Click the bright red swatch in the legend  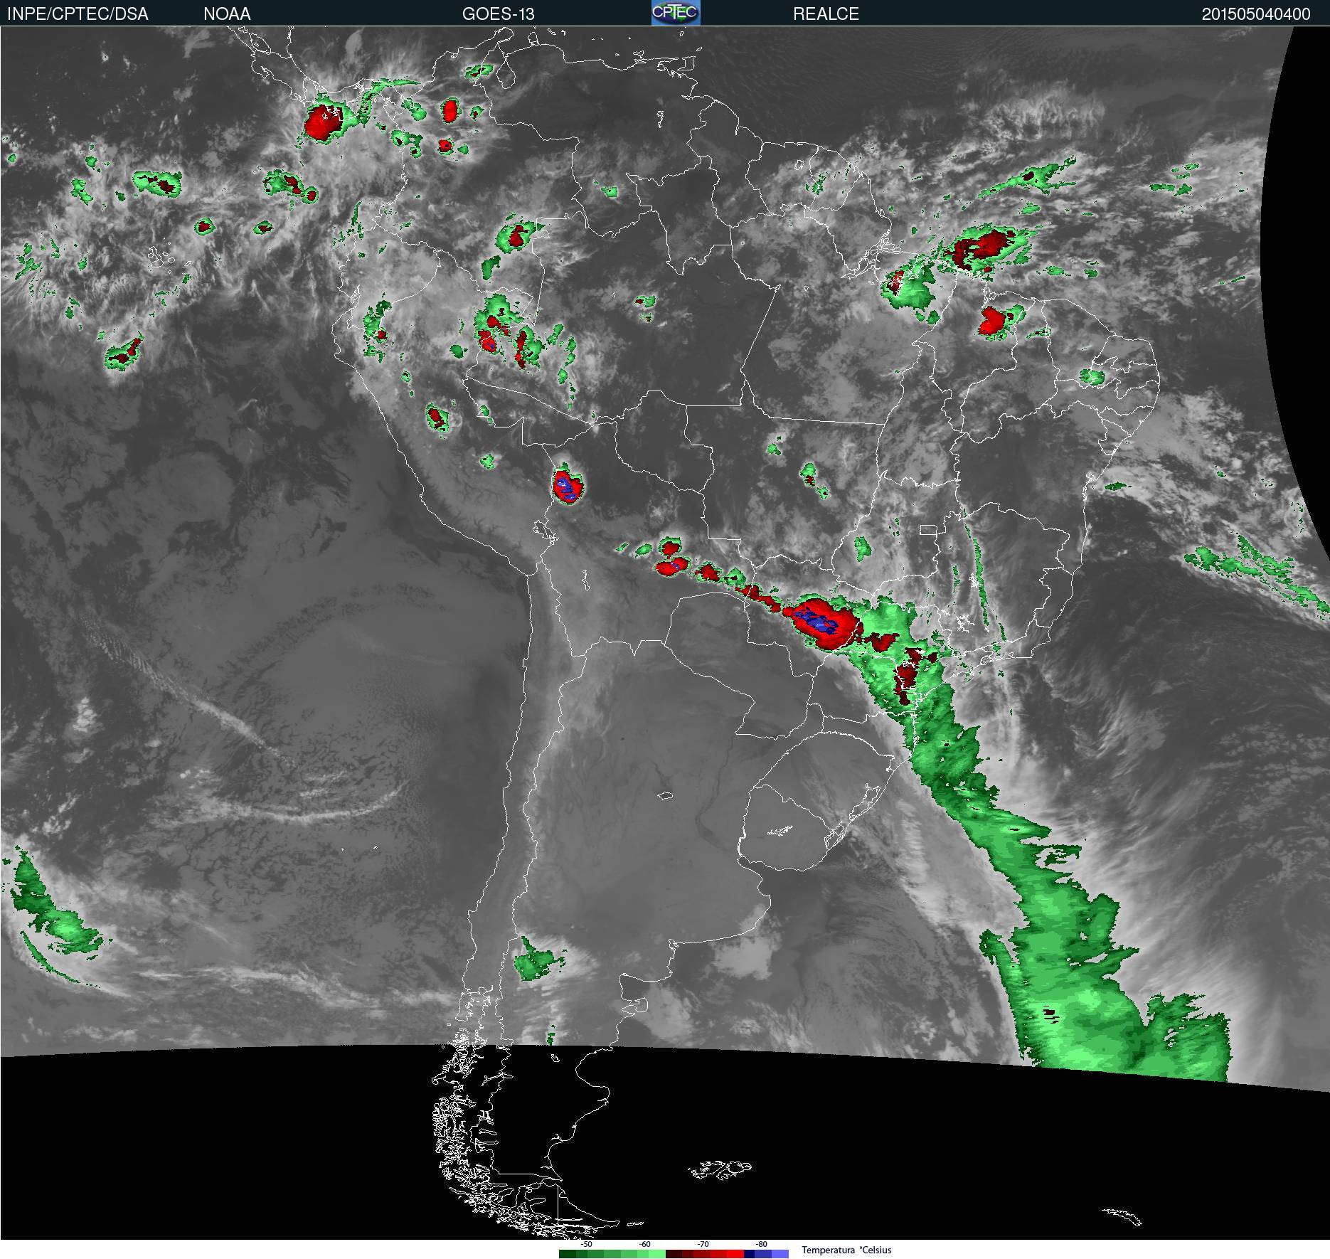tap(735, 1254)
